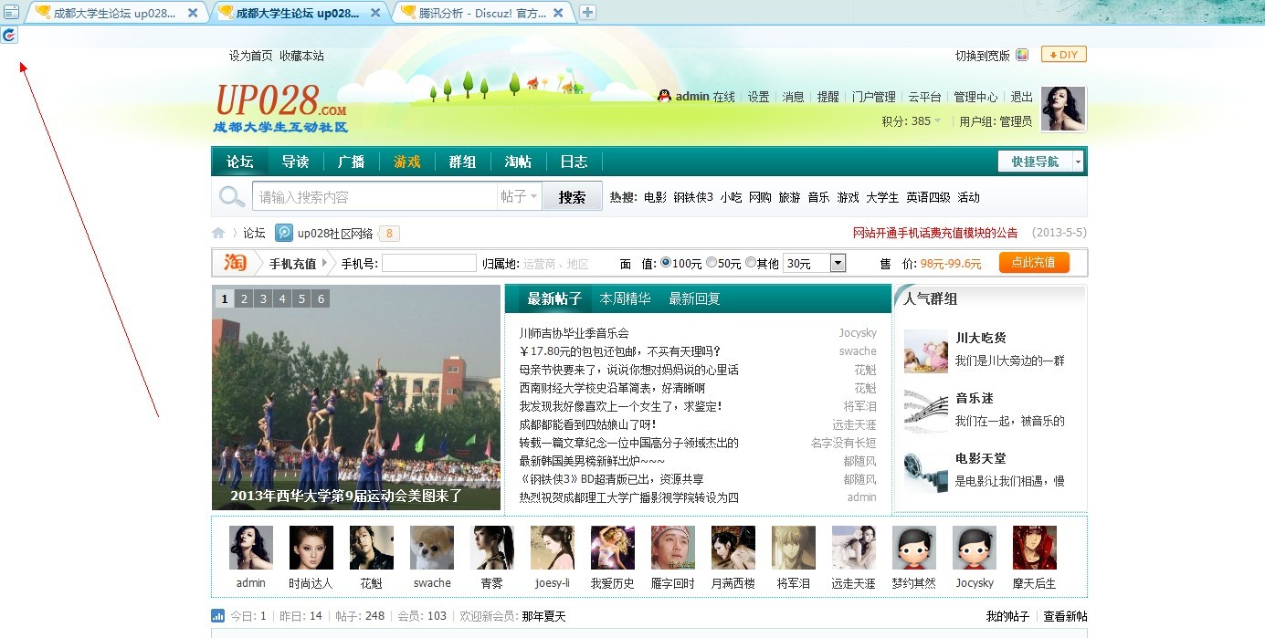Click the 切换到宽版 link
Screen dimensions: 1265x638
pyautogui.click(x=983, y=56)
